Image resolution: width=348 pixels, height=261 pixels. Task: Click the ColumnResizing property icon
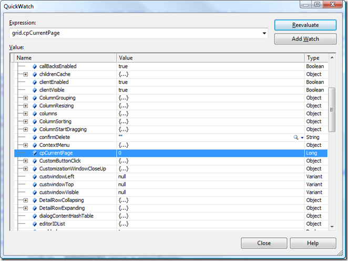(35, 106)
